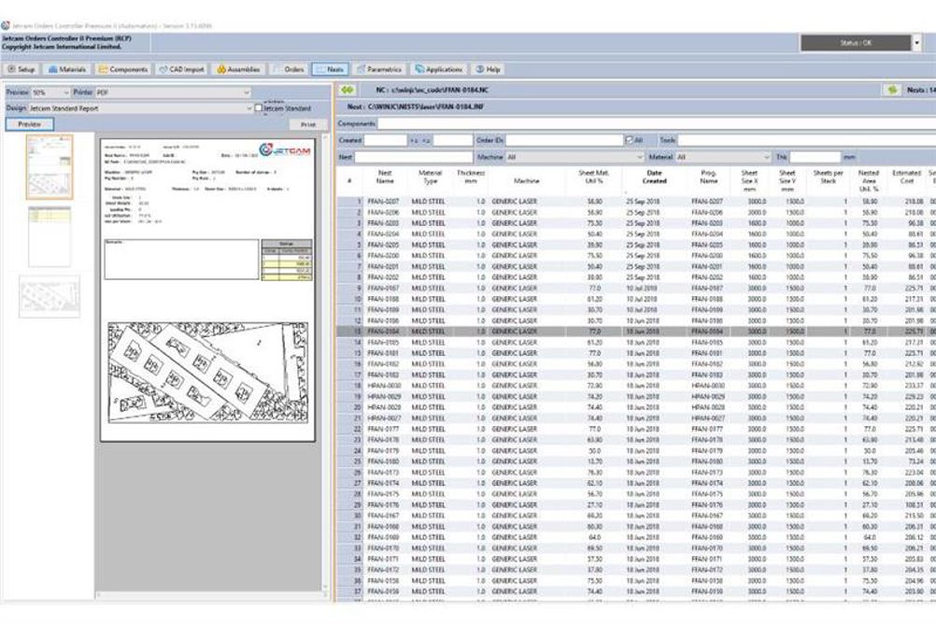Click the Thk thickness filter field
Viewport: 936px width, 624px height.
[815, 157]
